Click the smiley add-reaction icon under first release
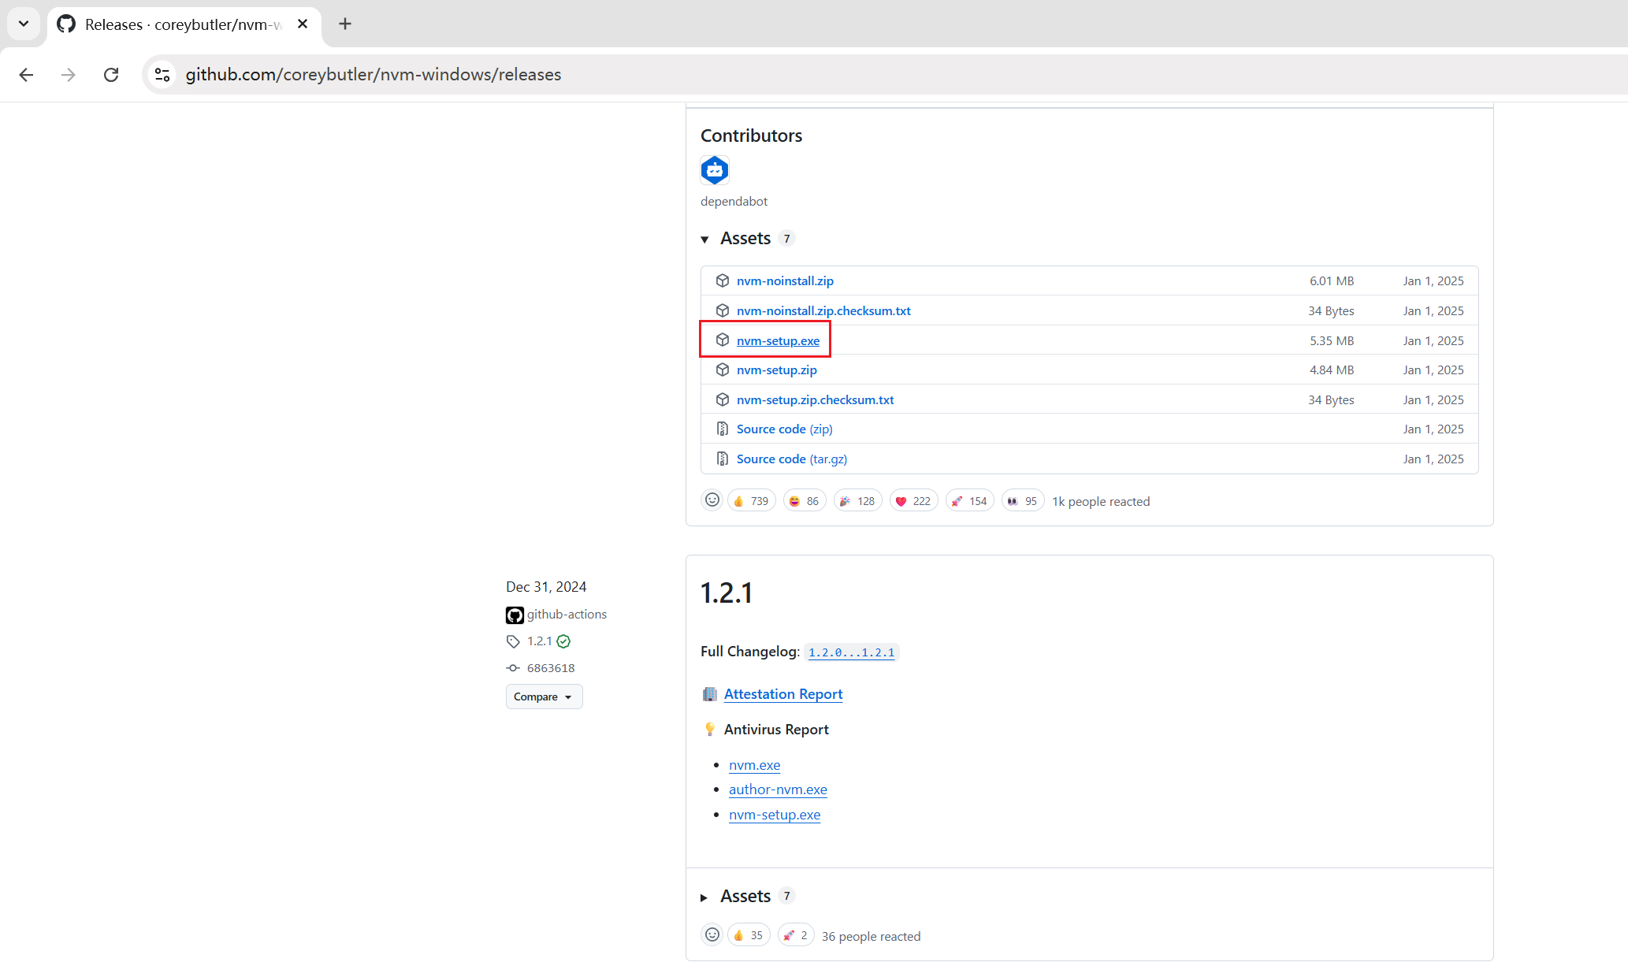 (712, 500)
